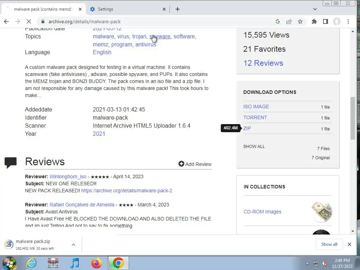This screenshot has height=270, width=360.
Task: Click the Add Review button
Action: tap(195, 164)
